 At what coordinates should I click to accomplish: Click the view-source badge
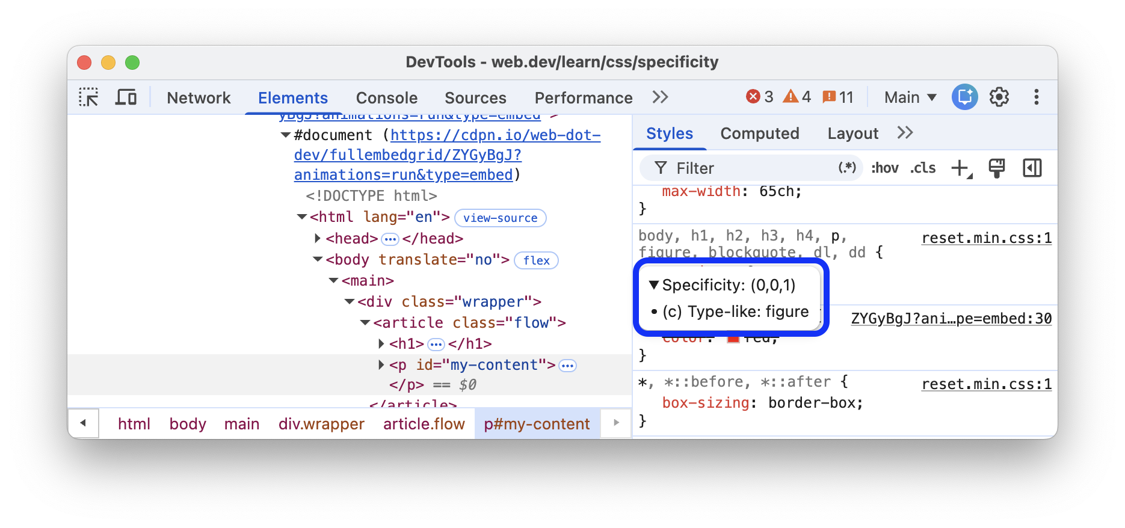click(501, 218)
